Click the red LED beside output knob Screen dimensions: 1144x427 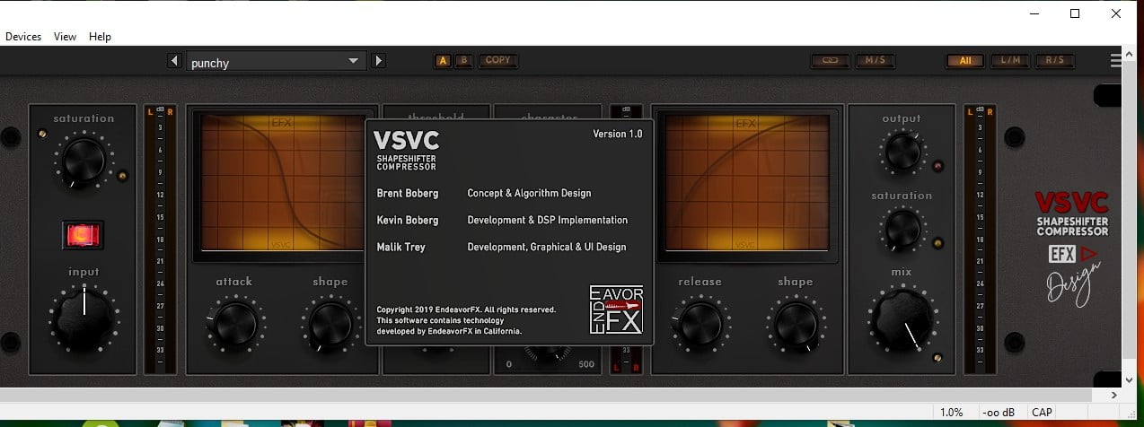pos(937,166)
